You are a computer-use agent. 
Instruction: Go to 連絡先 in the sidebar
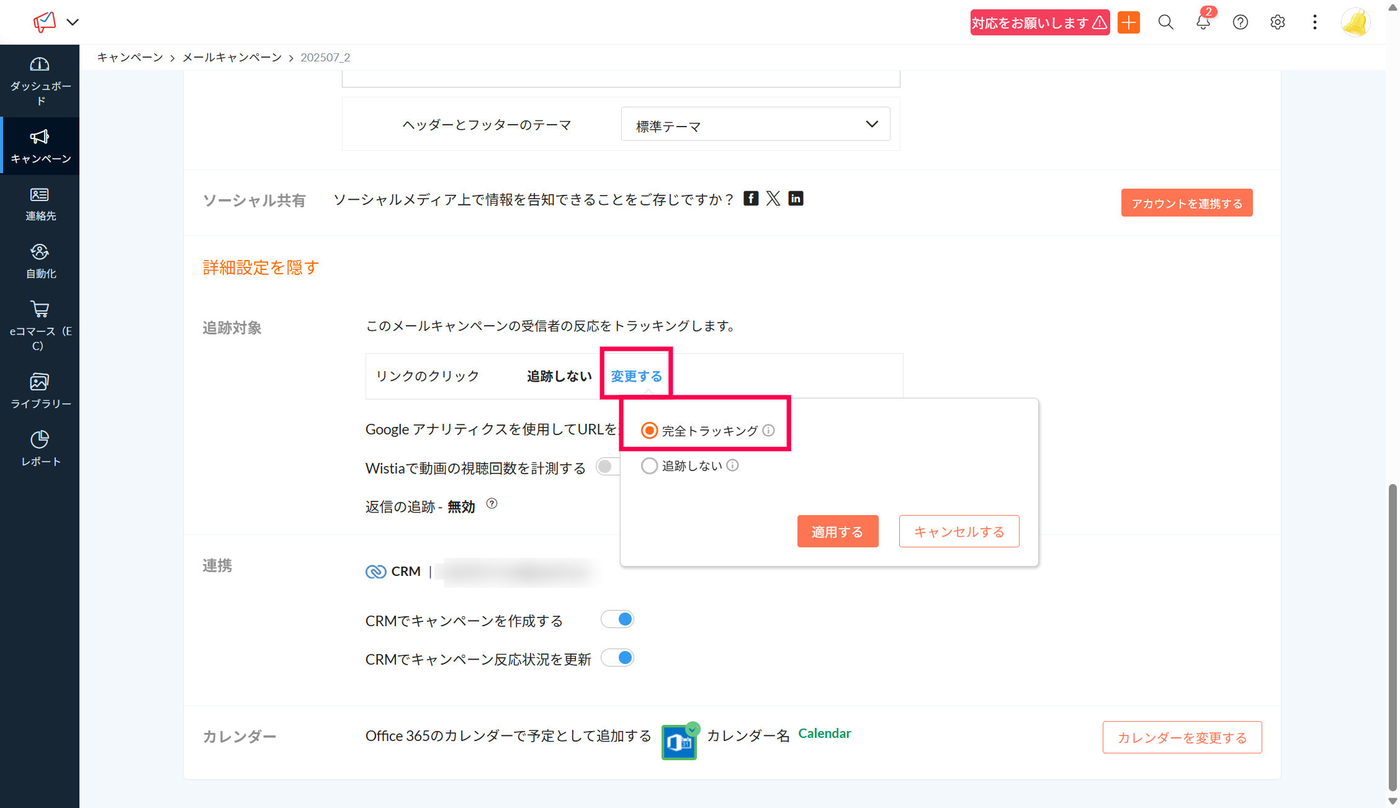[x=40, y=204]
